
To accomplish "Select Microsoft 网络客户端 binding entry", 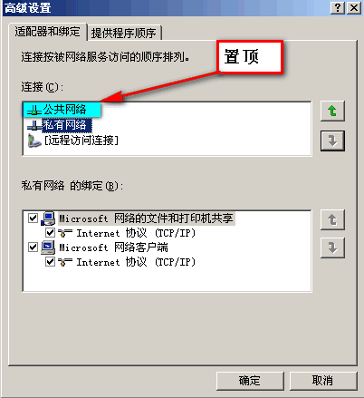I will (113, 248).
